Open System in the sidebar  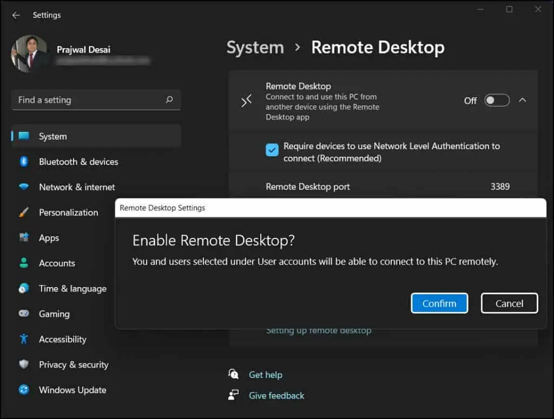pos(96,136)
